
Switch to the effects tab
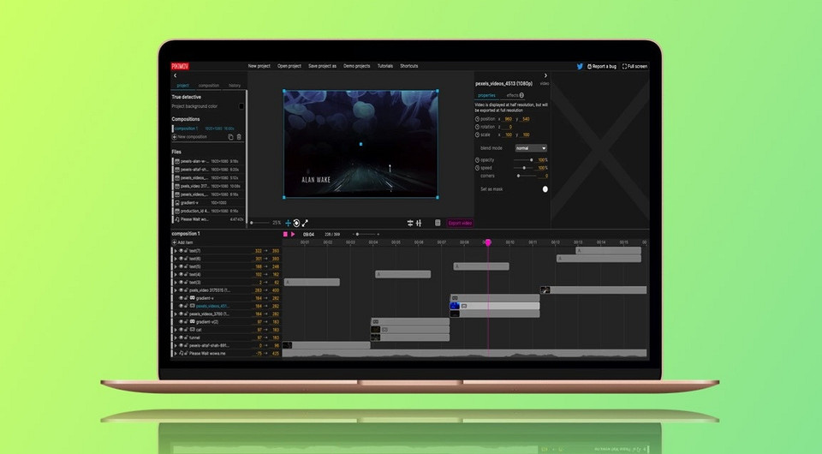(x=515, y=95)
